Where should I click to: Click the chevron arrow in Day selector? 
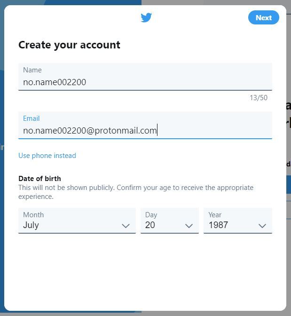(x=189, y=226)
